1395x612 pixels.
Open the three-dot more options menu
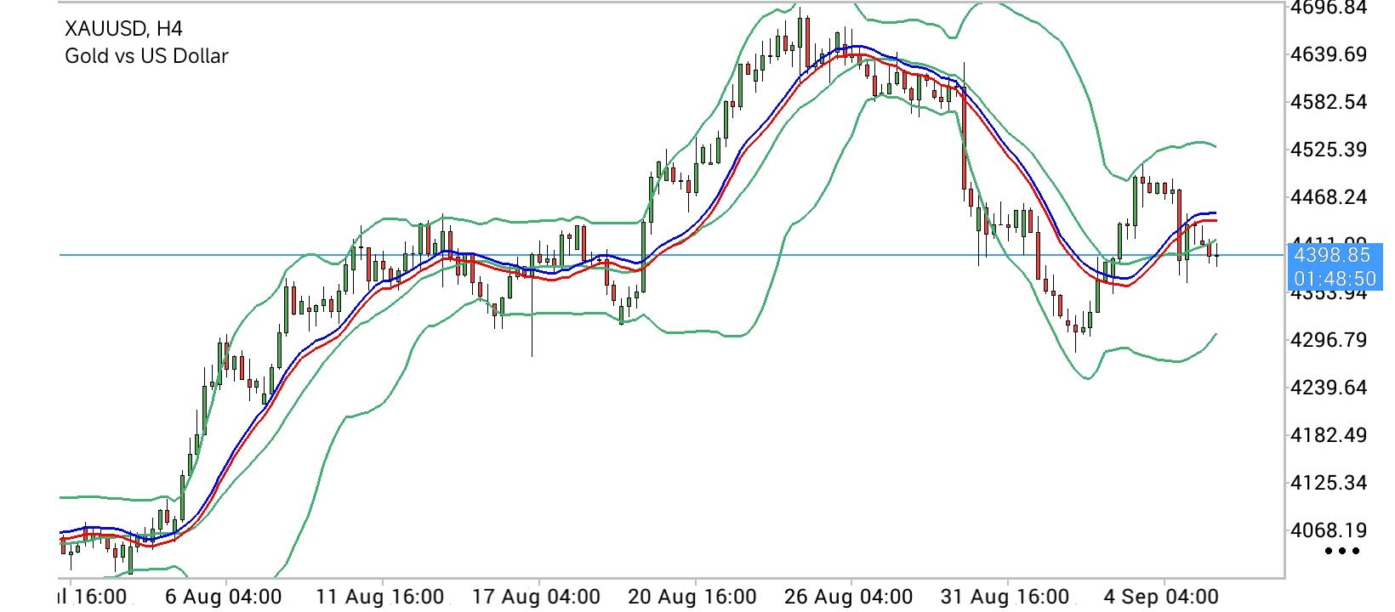[x=1343, y=552]
